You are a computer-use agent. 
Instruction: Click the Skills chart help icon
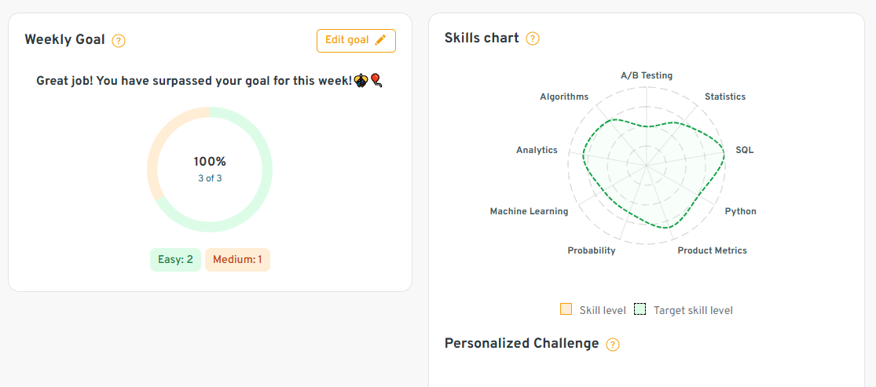(x=533, y=38)
